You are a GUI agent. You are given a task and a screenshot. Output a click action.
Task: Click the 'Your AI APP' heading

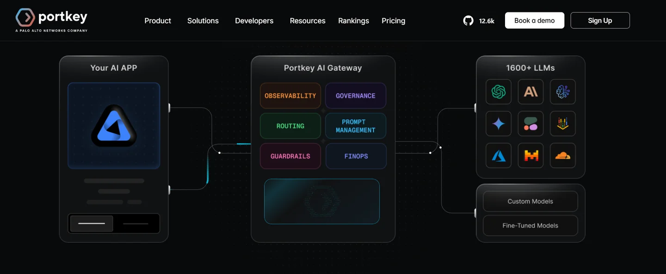(114, 68)
